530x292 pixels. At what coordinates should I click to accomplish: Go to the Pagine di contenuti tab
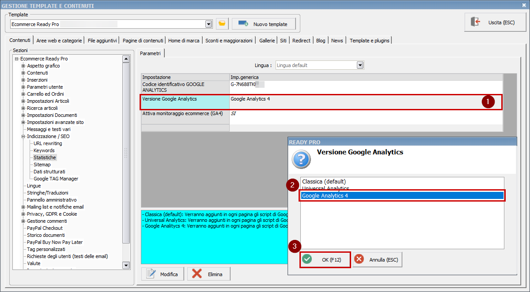[x=143, y=41]
